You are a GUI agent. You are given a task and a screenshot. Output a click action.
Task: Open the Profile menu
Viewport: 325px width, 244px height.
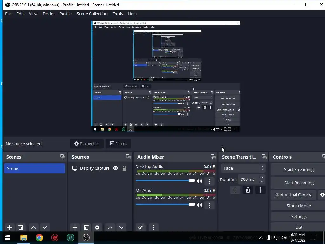click(x=65, y=14)
